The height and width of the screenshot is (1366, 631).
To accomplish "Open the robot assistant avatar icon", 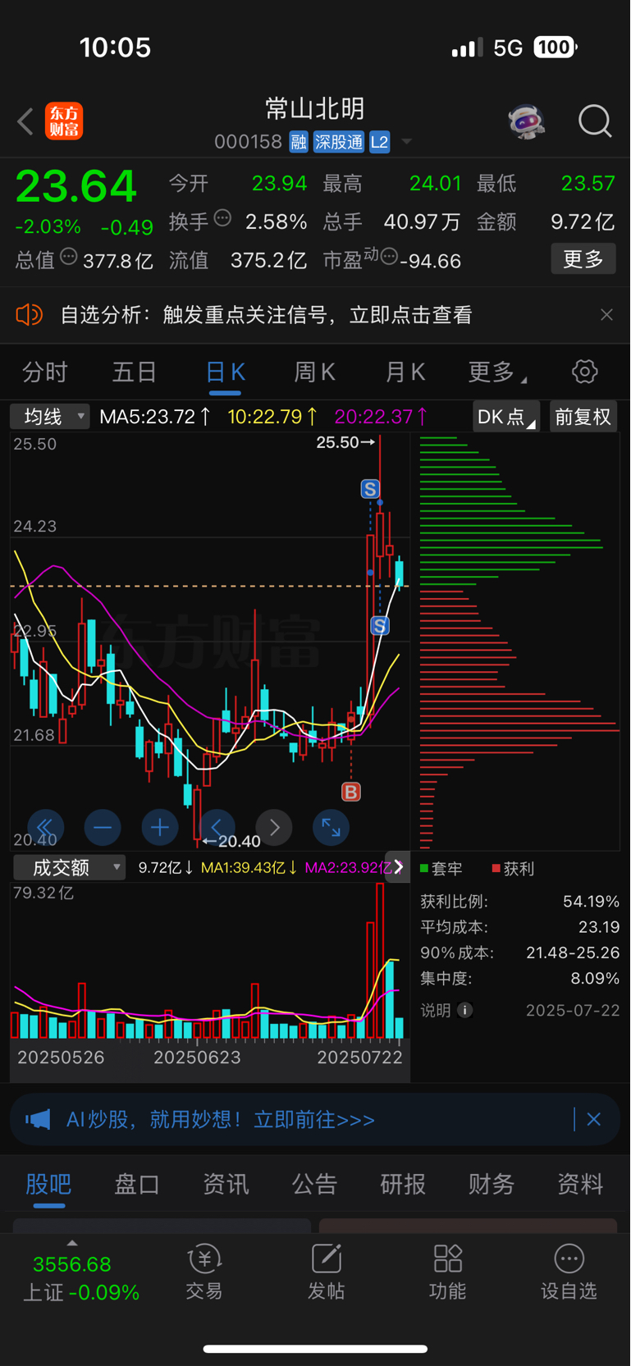I will click(526, 121).
